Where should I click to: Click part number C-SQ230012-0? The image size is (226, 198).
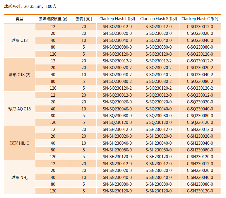(x=200, y=95)
